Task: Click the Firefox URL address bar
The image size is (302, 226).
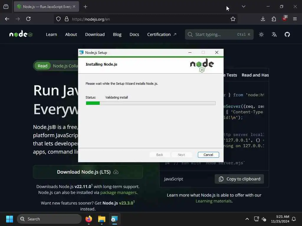Action: tap(146, 19)
